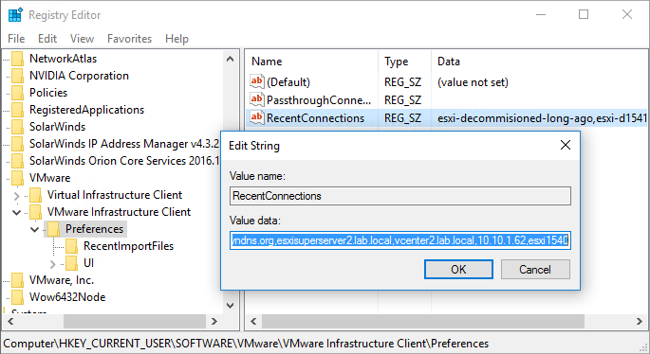Open the Edit menu
650x354 pixels.
click(x=47, y=39)
